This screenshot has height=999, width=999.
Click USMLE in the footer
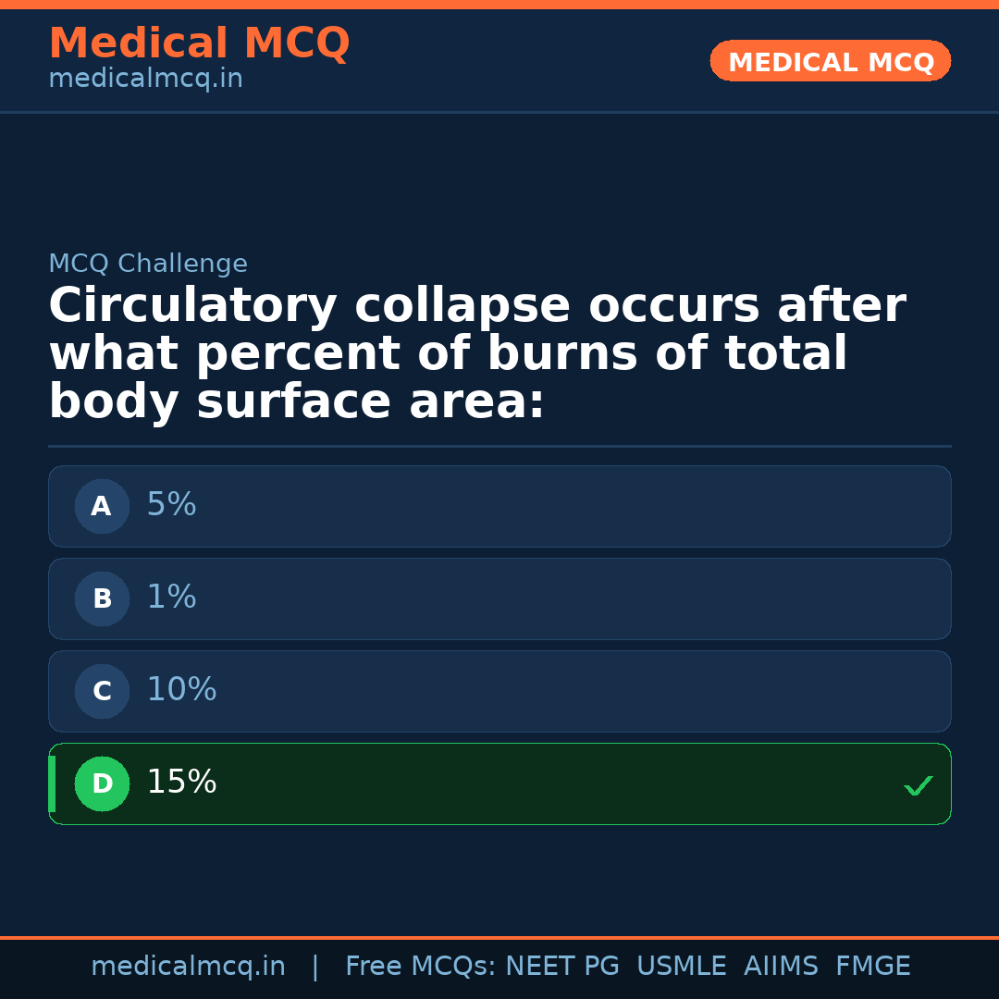[x=681, y=968]
